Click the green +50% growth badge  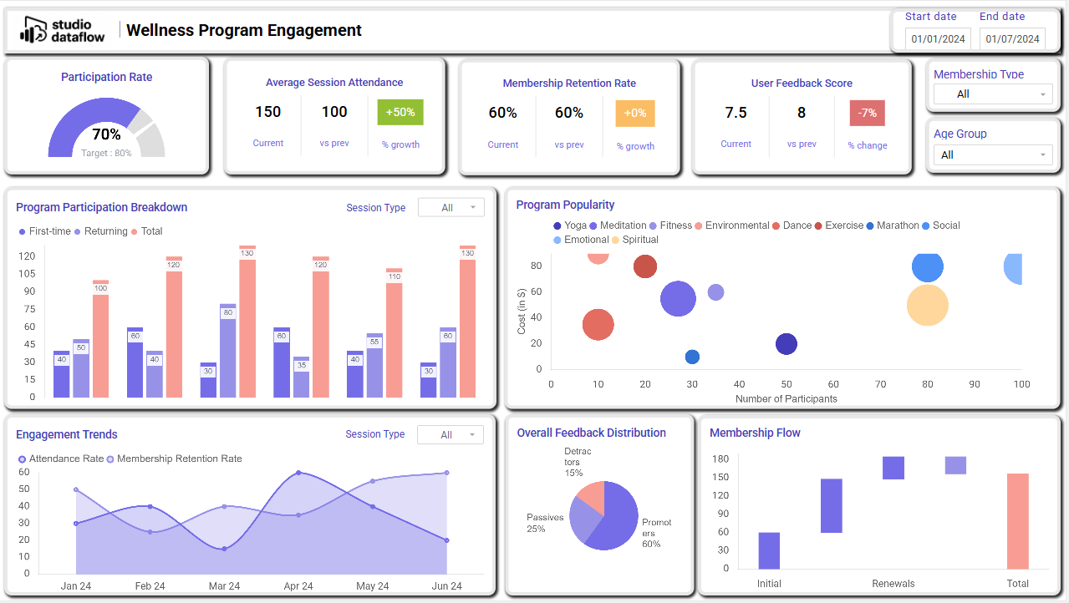pyautogui.click(x=400, y=112)
